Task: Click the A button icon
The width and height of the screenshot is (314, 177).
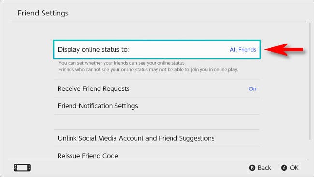Action: [x=284, y=168]
